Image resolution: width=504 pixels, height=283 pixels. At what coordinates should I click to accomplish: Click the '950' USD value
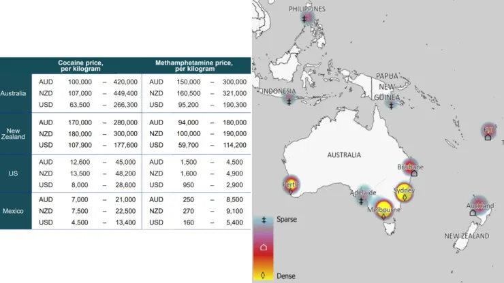(189, 185)
